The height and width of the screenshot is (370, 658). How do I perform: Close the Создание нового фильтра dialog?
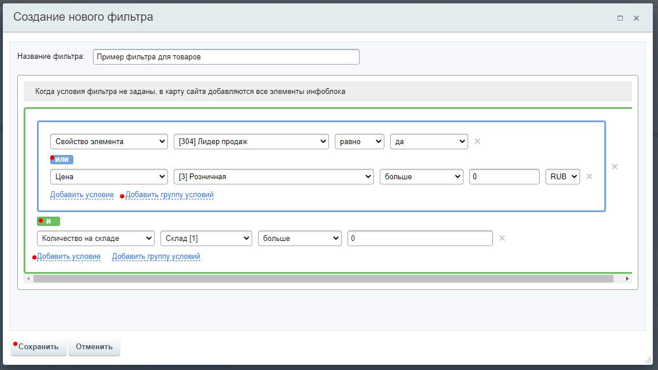636,18
